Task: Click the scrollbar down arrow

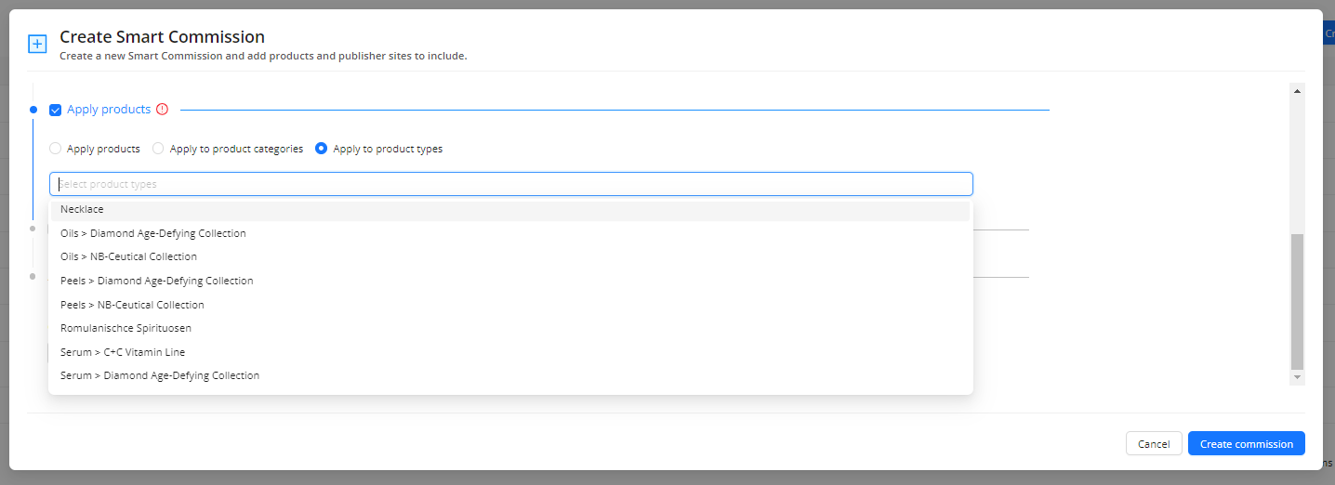Action: point(1298,377)
